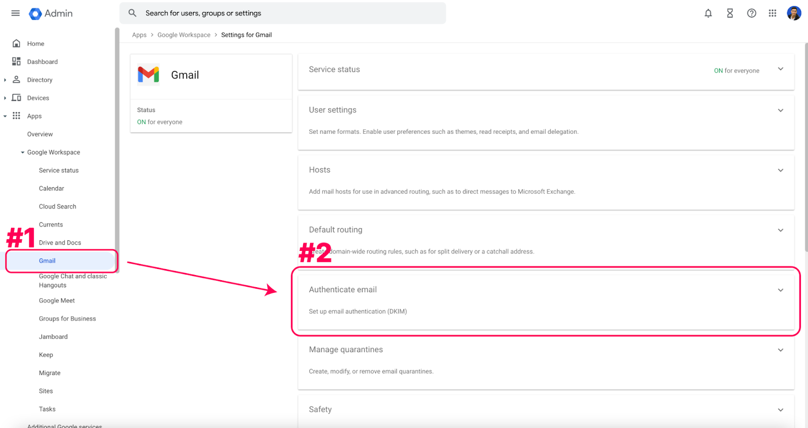The height and width of the screenshot is (428, 808).
Task: Expand the Hosts settings section
Action: [780, 170]
